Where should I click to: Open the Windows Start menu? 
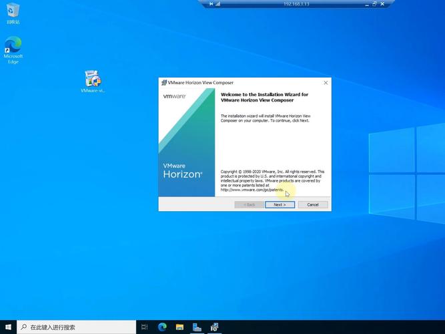point(8,327)
